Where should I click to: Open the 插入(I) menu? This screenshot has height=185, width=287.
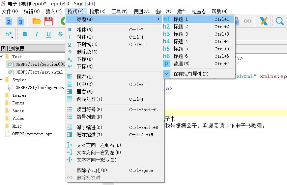(x=54, y=11)
